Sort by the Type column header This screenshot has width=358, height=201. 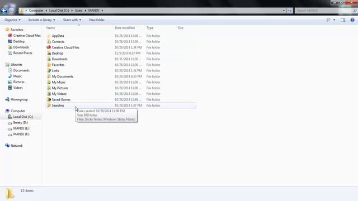(x=150, y=28)
